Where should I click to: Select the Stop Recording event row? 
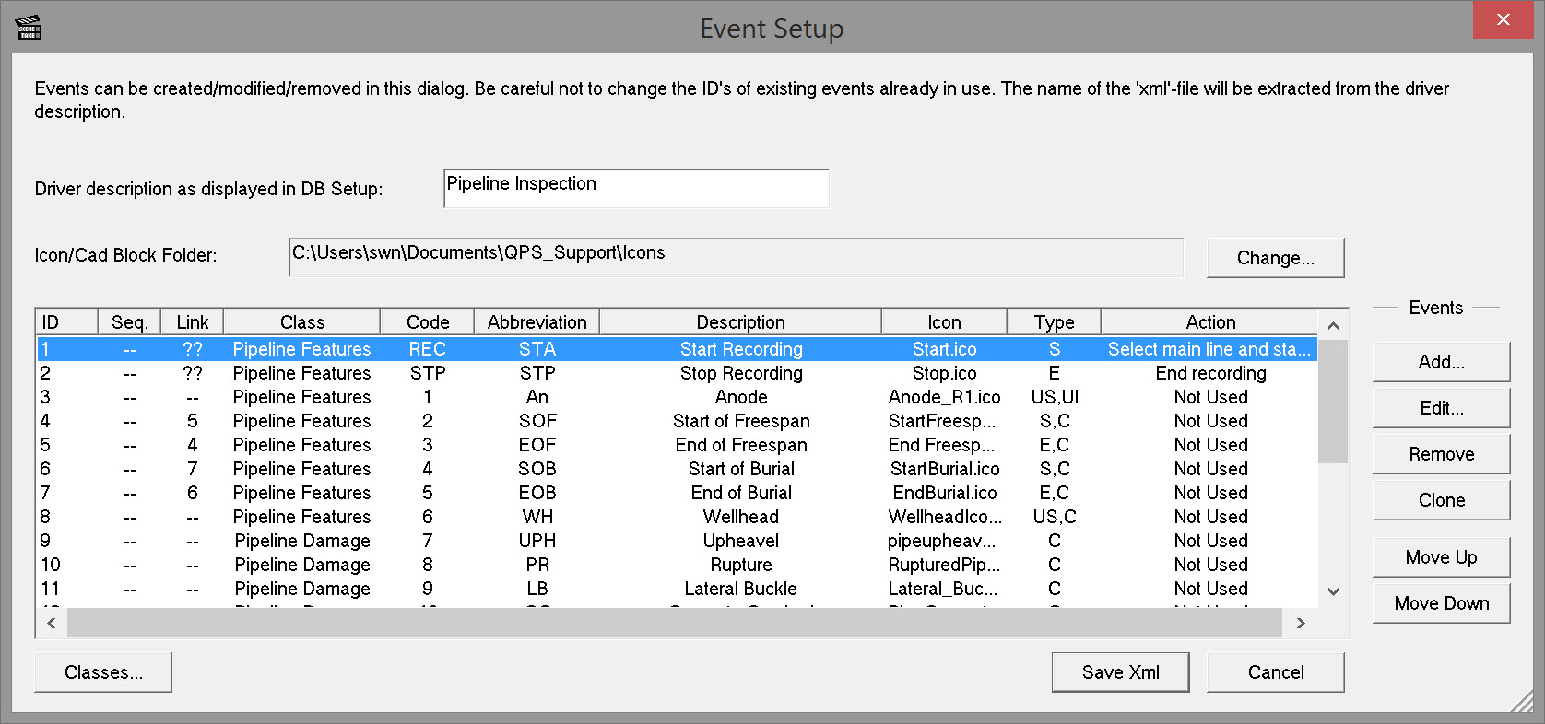[741, 373]
